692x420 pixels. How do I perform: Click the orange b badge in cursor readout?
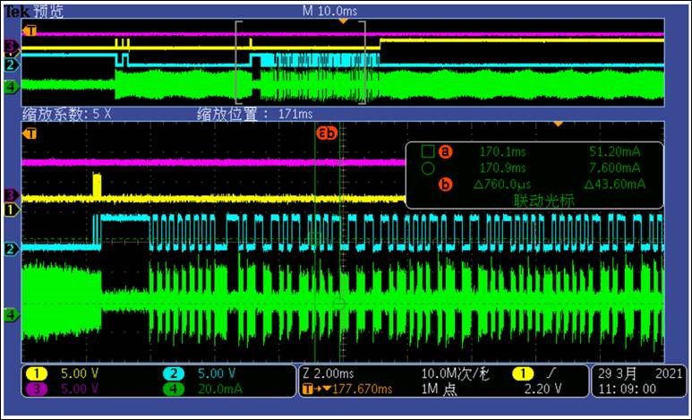[445, 184]
